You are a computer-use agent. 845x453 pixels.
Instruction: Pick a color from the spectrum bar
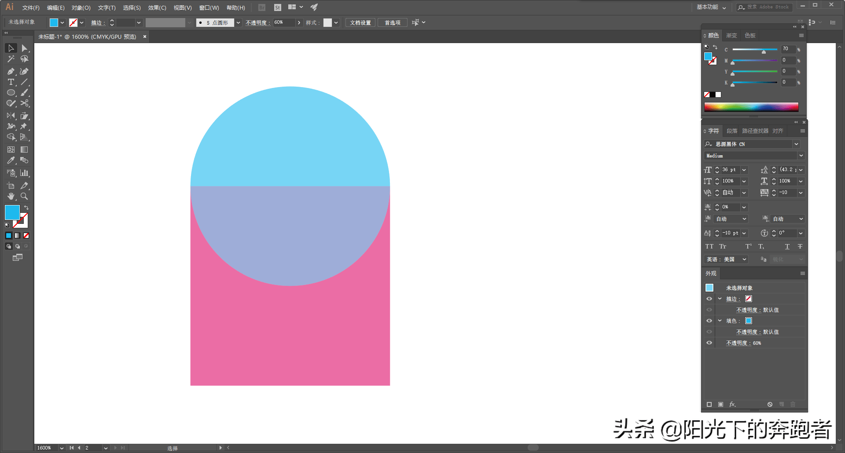[751, 107]
